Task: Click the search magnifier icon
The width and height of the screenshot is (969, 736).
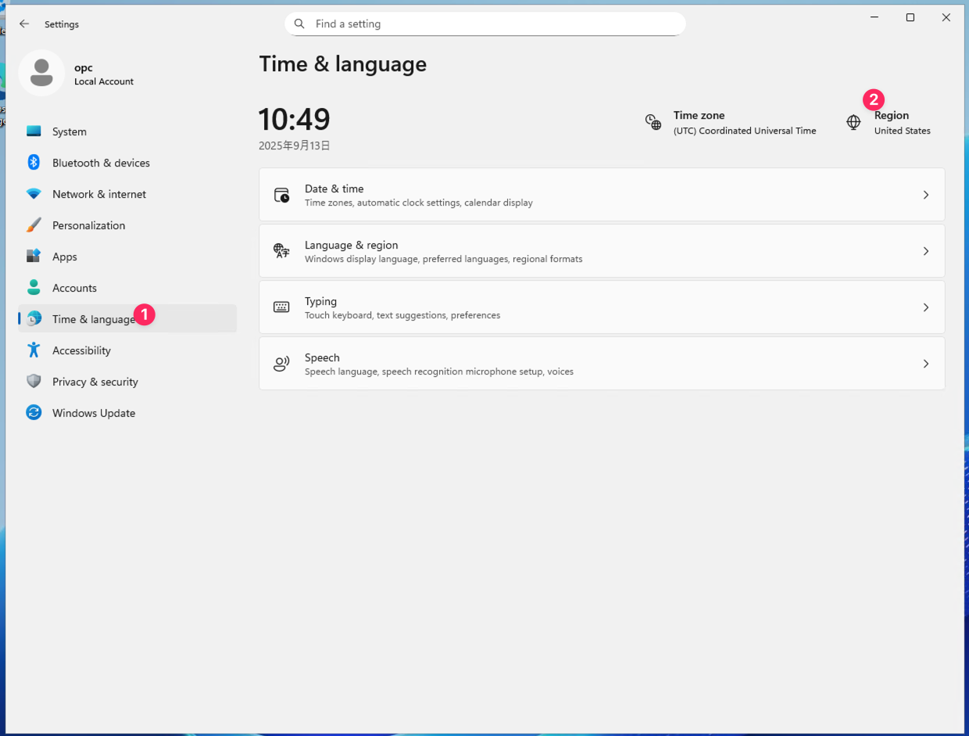Action: coord(299,24)
